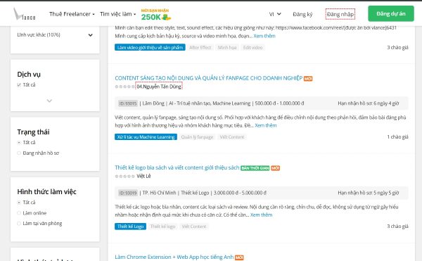Image resolution: width=422 pixels, height=261 pixels.
Task: Click Quản lý fanpage skill tag
Action: tap(197, 137)
